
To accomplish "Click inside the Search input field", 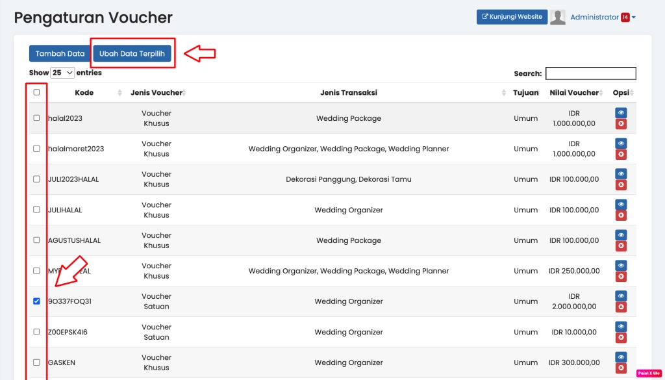I will pos(590,73).
